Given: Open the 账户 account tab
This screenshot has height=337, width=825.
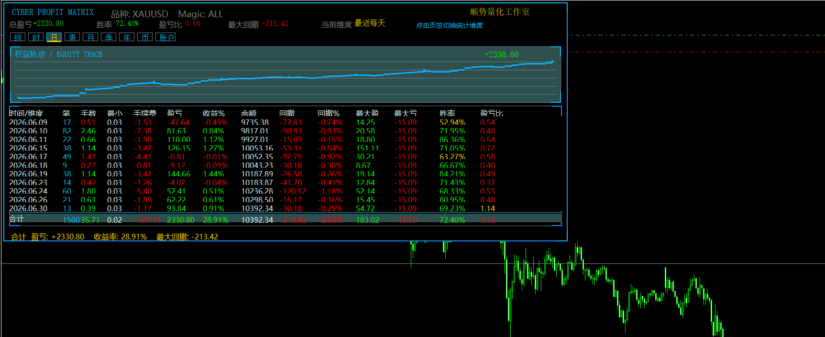Looking at the screenshot, I should [x=166, y=37].
